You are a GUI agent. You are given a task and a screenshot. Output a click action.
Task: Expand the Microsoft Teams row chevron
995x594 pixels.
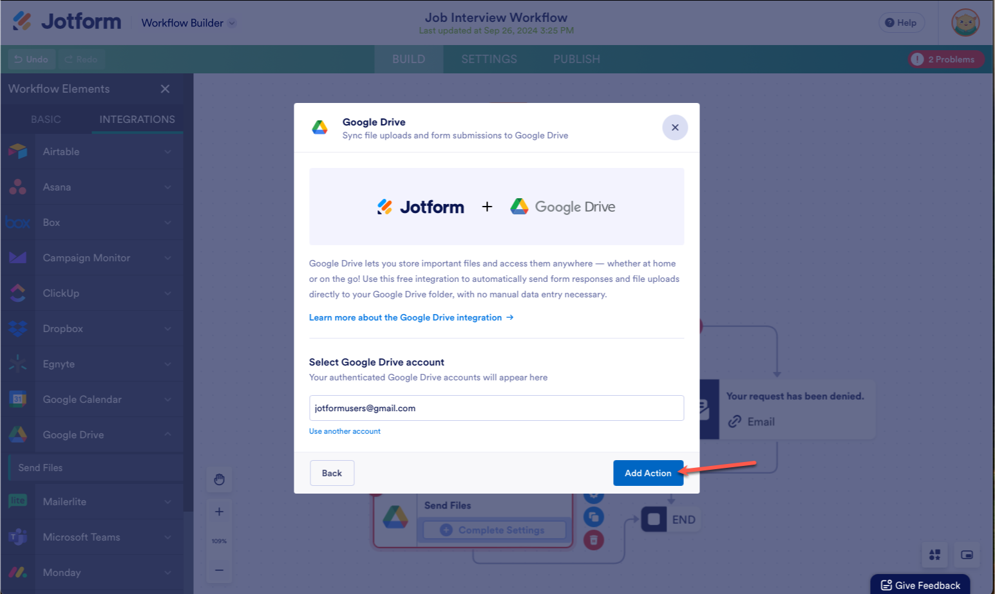[167, 537]
